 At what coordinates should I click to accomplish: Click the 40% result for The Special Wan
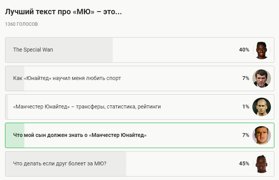(x=244, y=50)
